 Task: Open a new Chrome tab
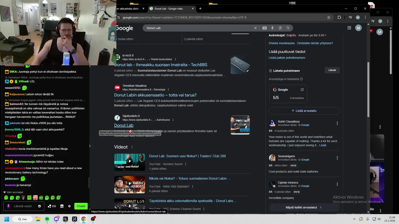click(x=200, y=9)
